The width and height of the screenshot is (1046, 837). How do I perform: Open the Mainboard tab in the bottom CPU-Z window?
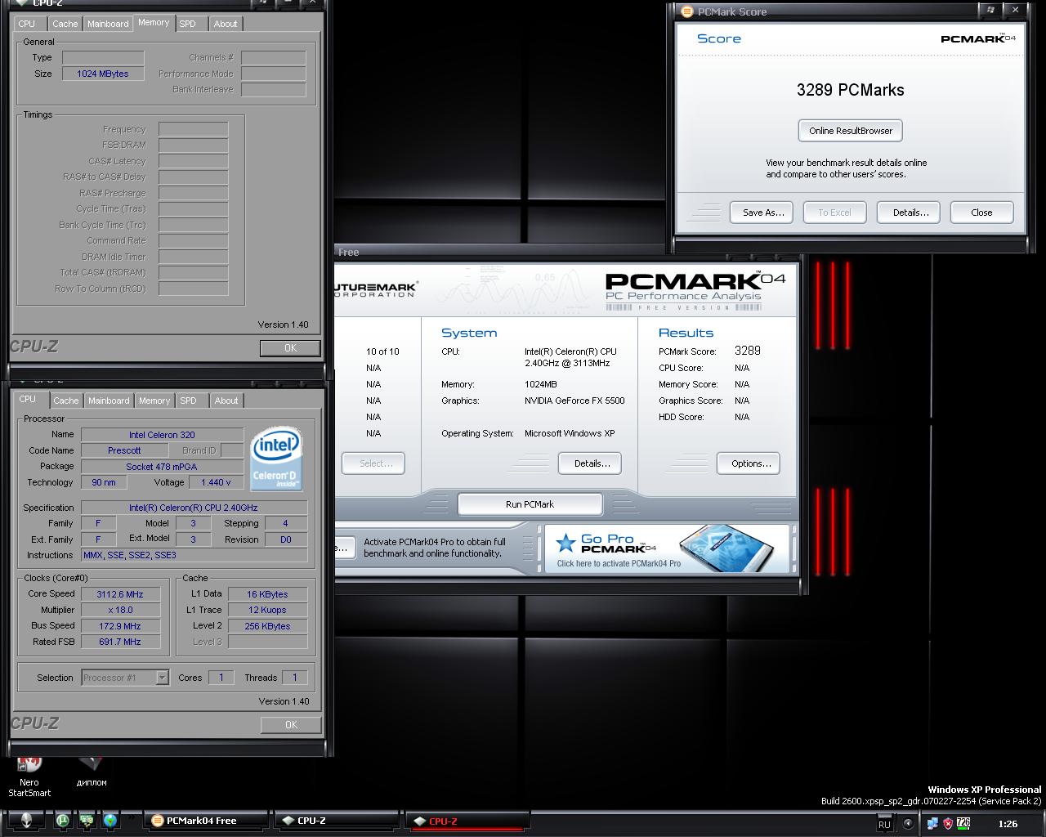(x=109, y=401)
